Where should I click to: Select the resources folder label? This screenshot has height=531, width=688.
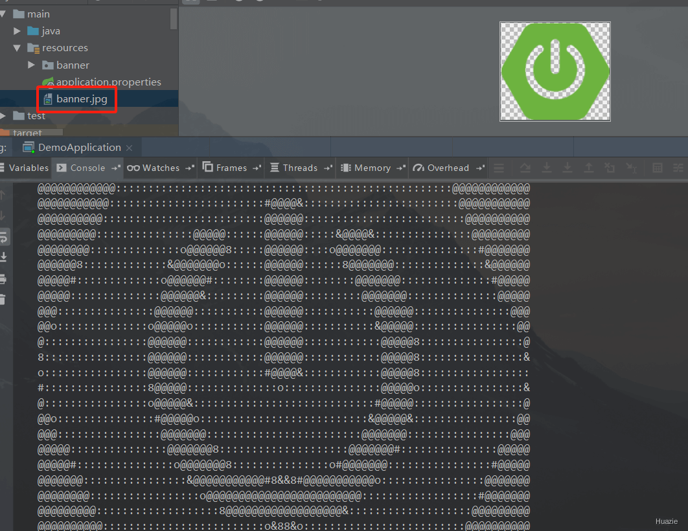(65, 48)
